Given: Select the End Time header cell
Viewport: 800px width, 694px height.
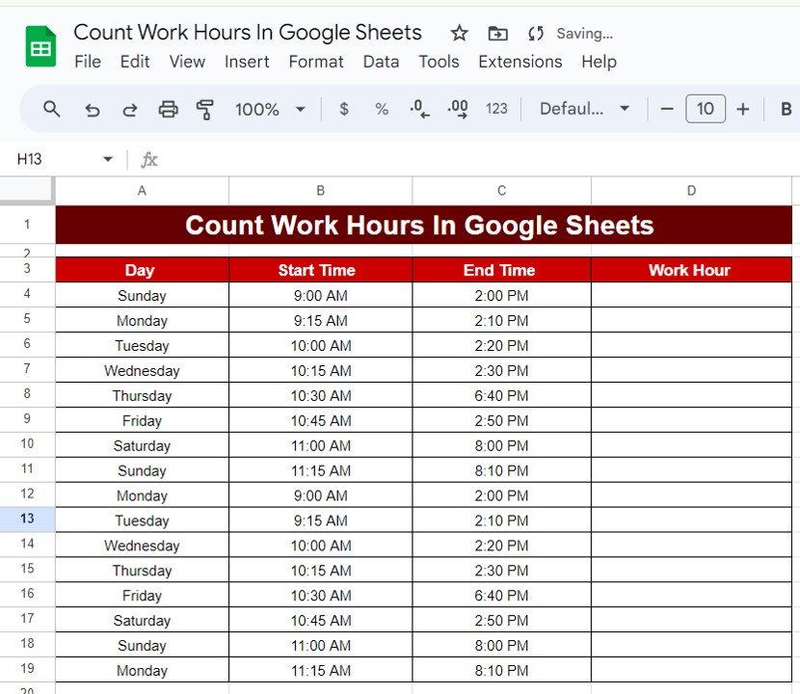Looking at the screenshot, I should (x=501, y=270).
